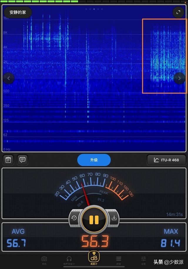Select the first page indicator dot
188x269 pixels.
pos(86,9)
